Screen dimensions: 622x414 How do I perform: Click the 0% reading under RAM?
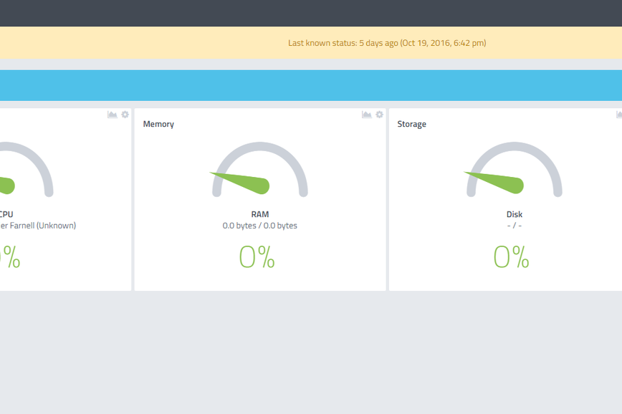pos(257,257)
